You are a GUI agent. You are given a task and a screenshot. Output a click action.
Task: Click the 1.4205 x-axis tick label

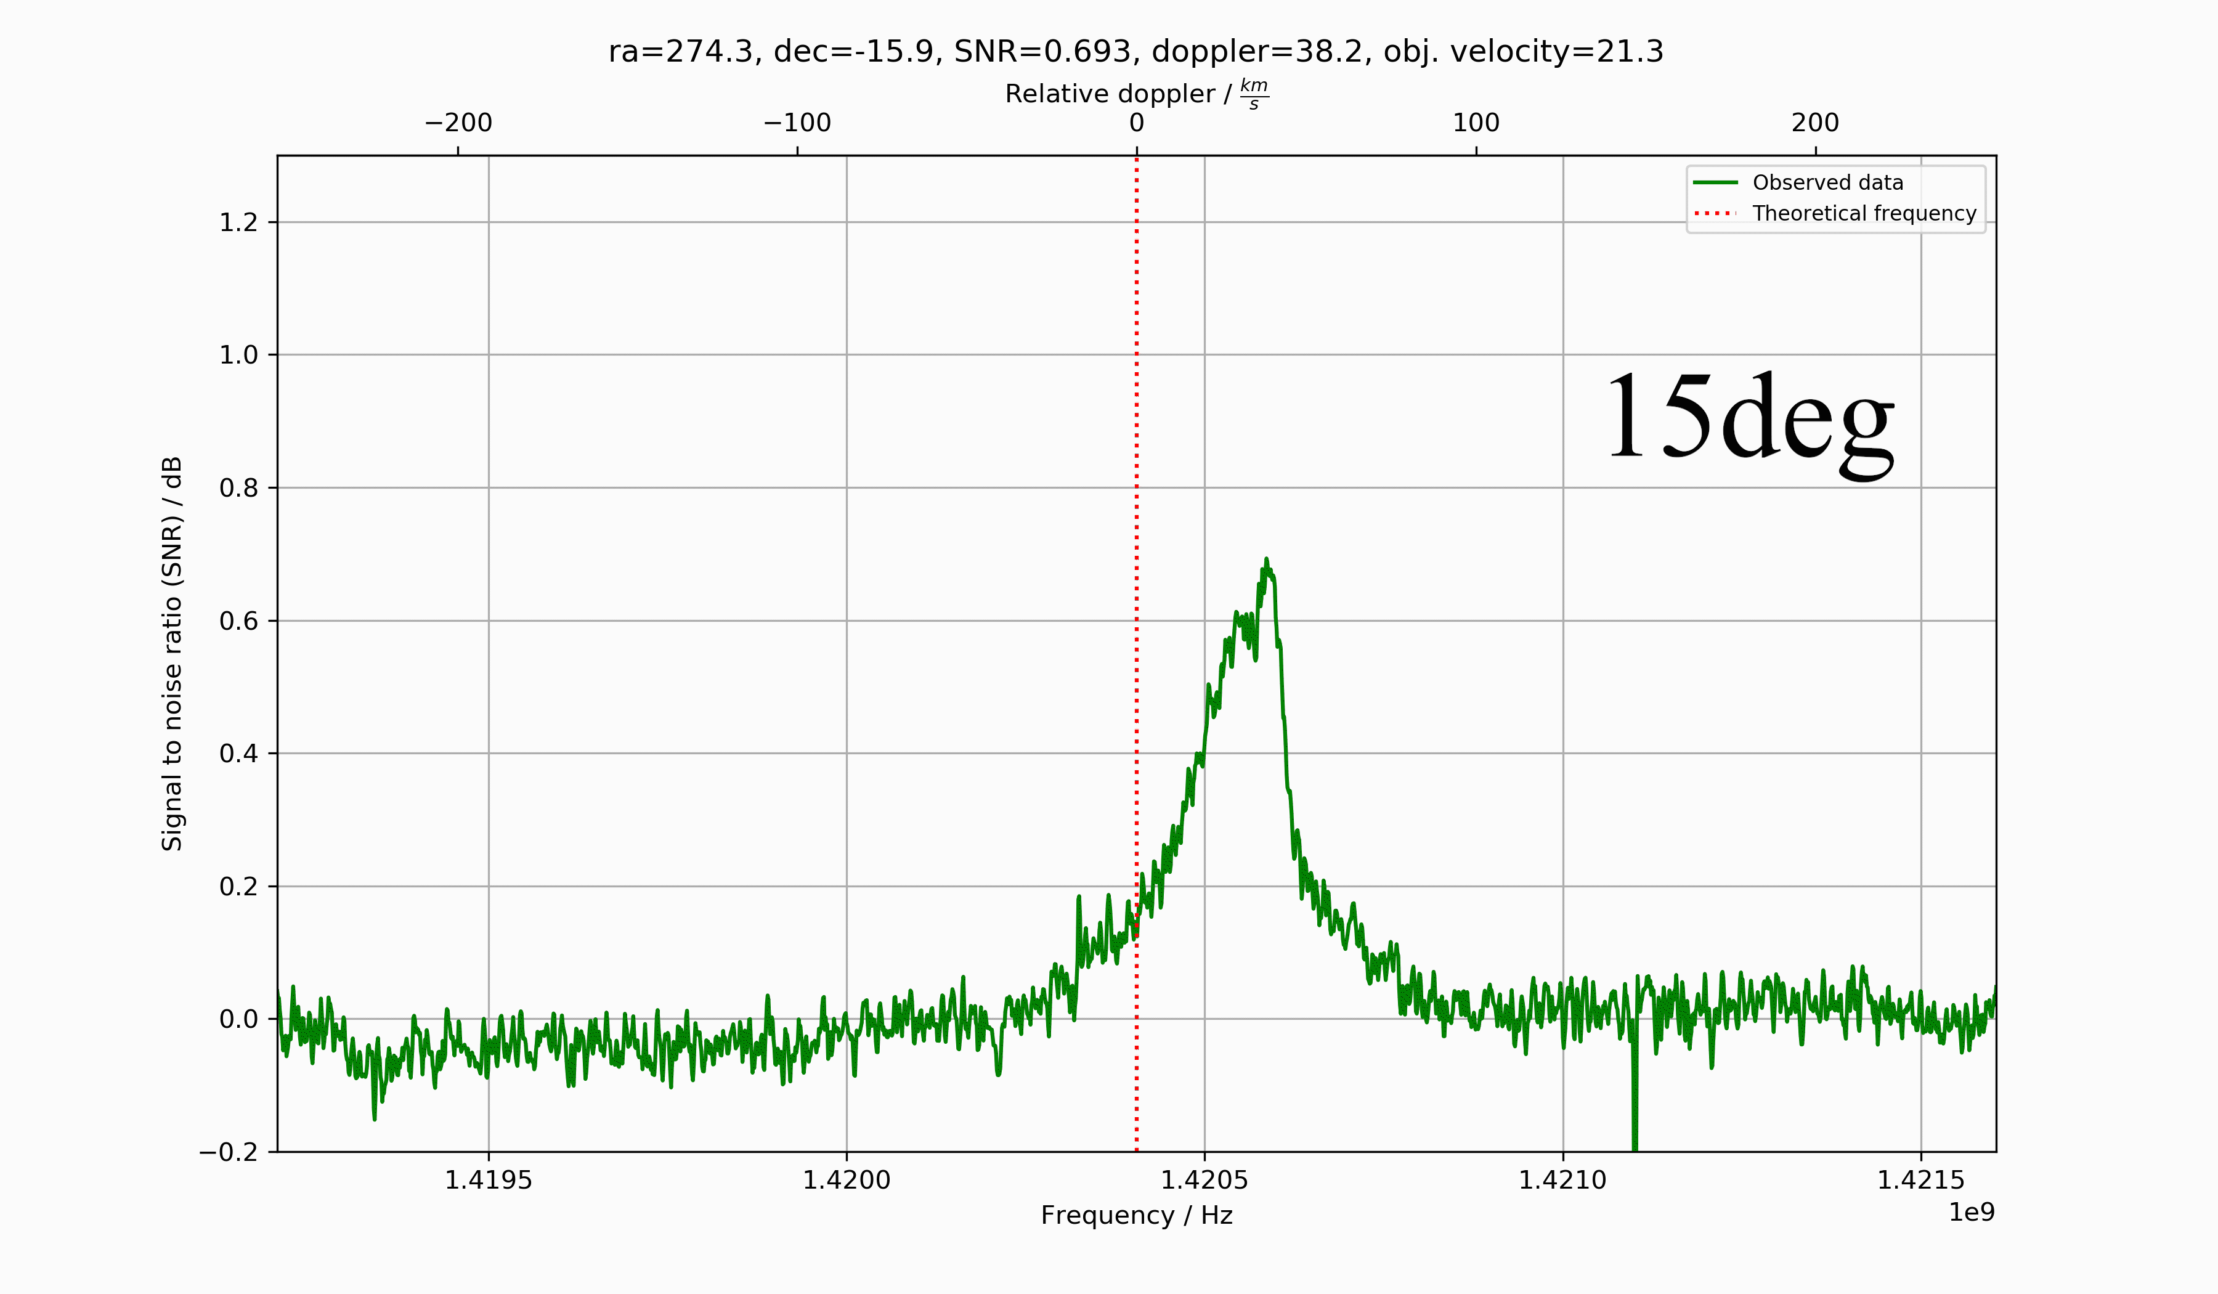(1204, 1181)
